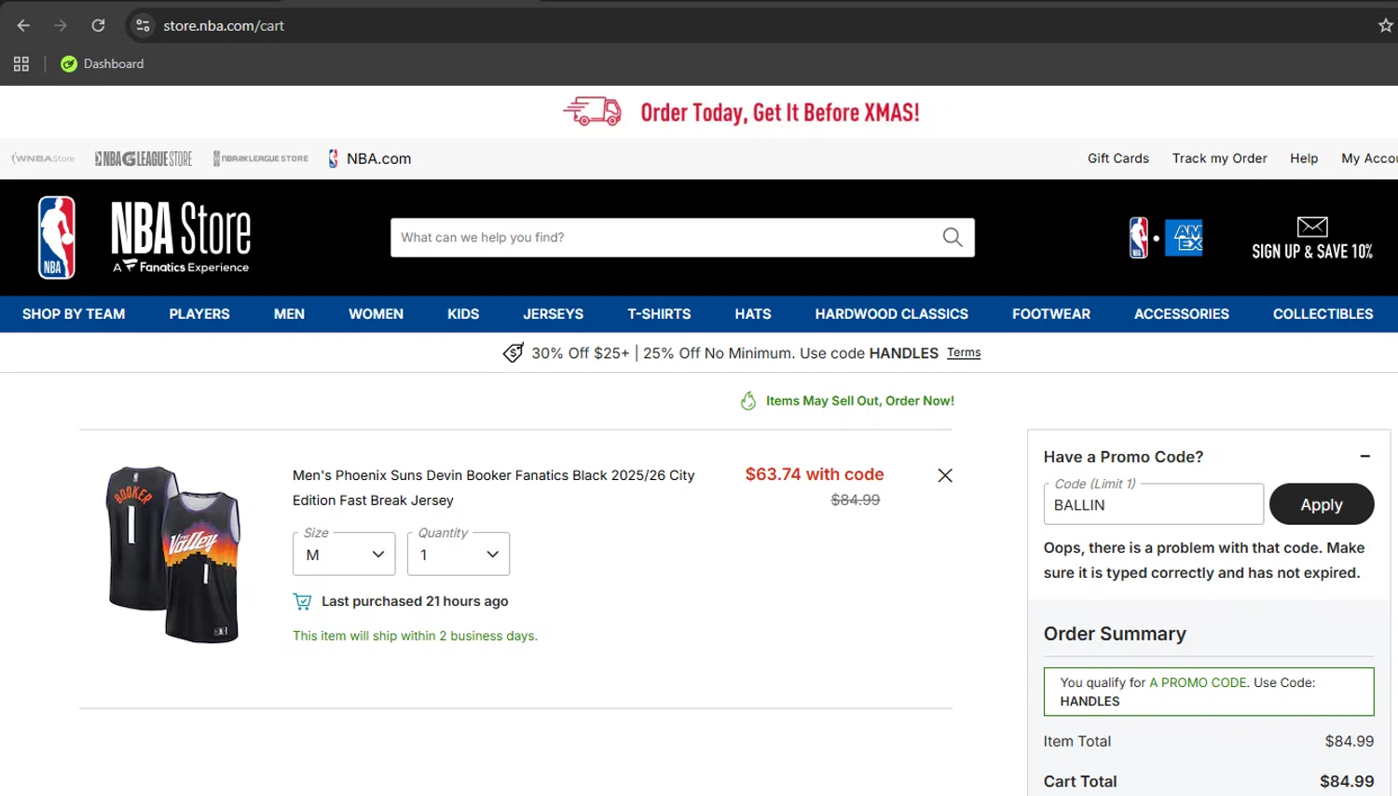
Task: Click the browser forward arrow
Action: pyautogui.click(x=61, y=25)
